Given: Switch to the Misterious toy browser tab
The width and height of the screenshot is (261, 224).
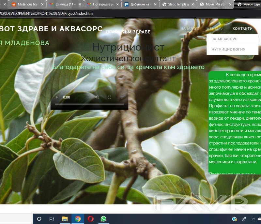Looking at the screenshot, I should click(x=27, y=4).
